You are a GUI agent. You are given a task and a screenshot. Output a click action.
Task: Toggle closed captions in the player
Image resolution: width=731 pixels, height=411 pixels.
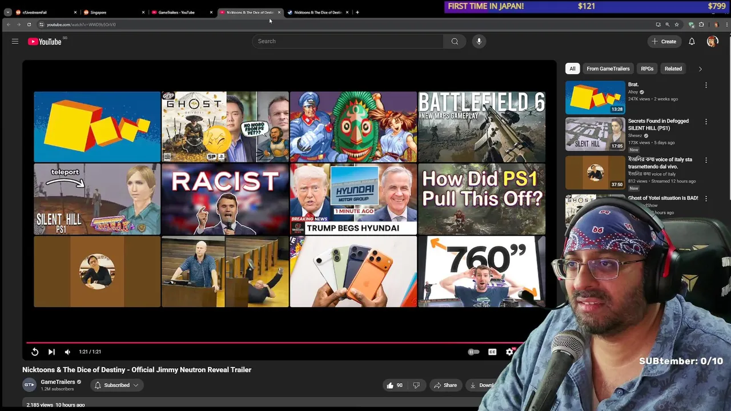coord(492,352)
